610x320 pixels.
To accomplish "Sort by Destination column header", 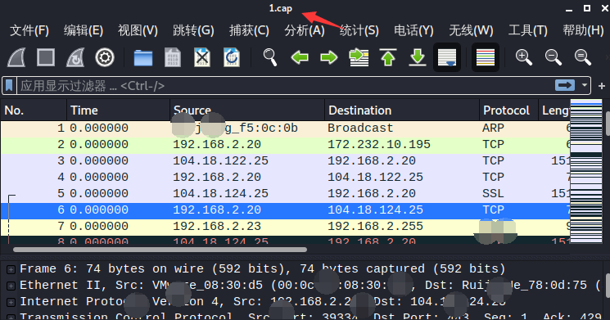I will [402, 110].
